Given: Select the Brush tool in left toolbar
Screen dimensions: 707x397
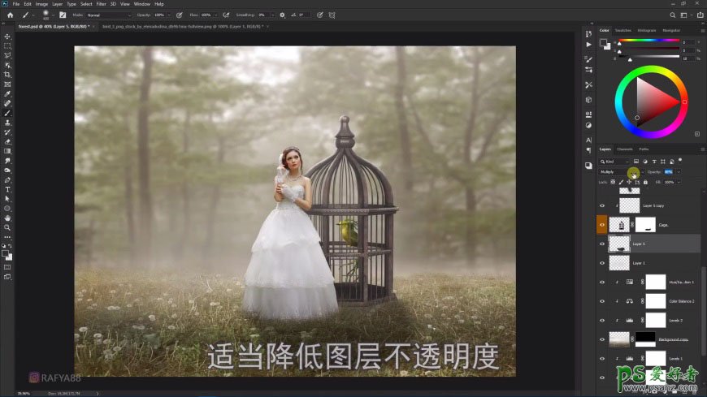Looking at the screenshot, I should [7, 113].
